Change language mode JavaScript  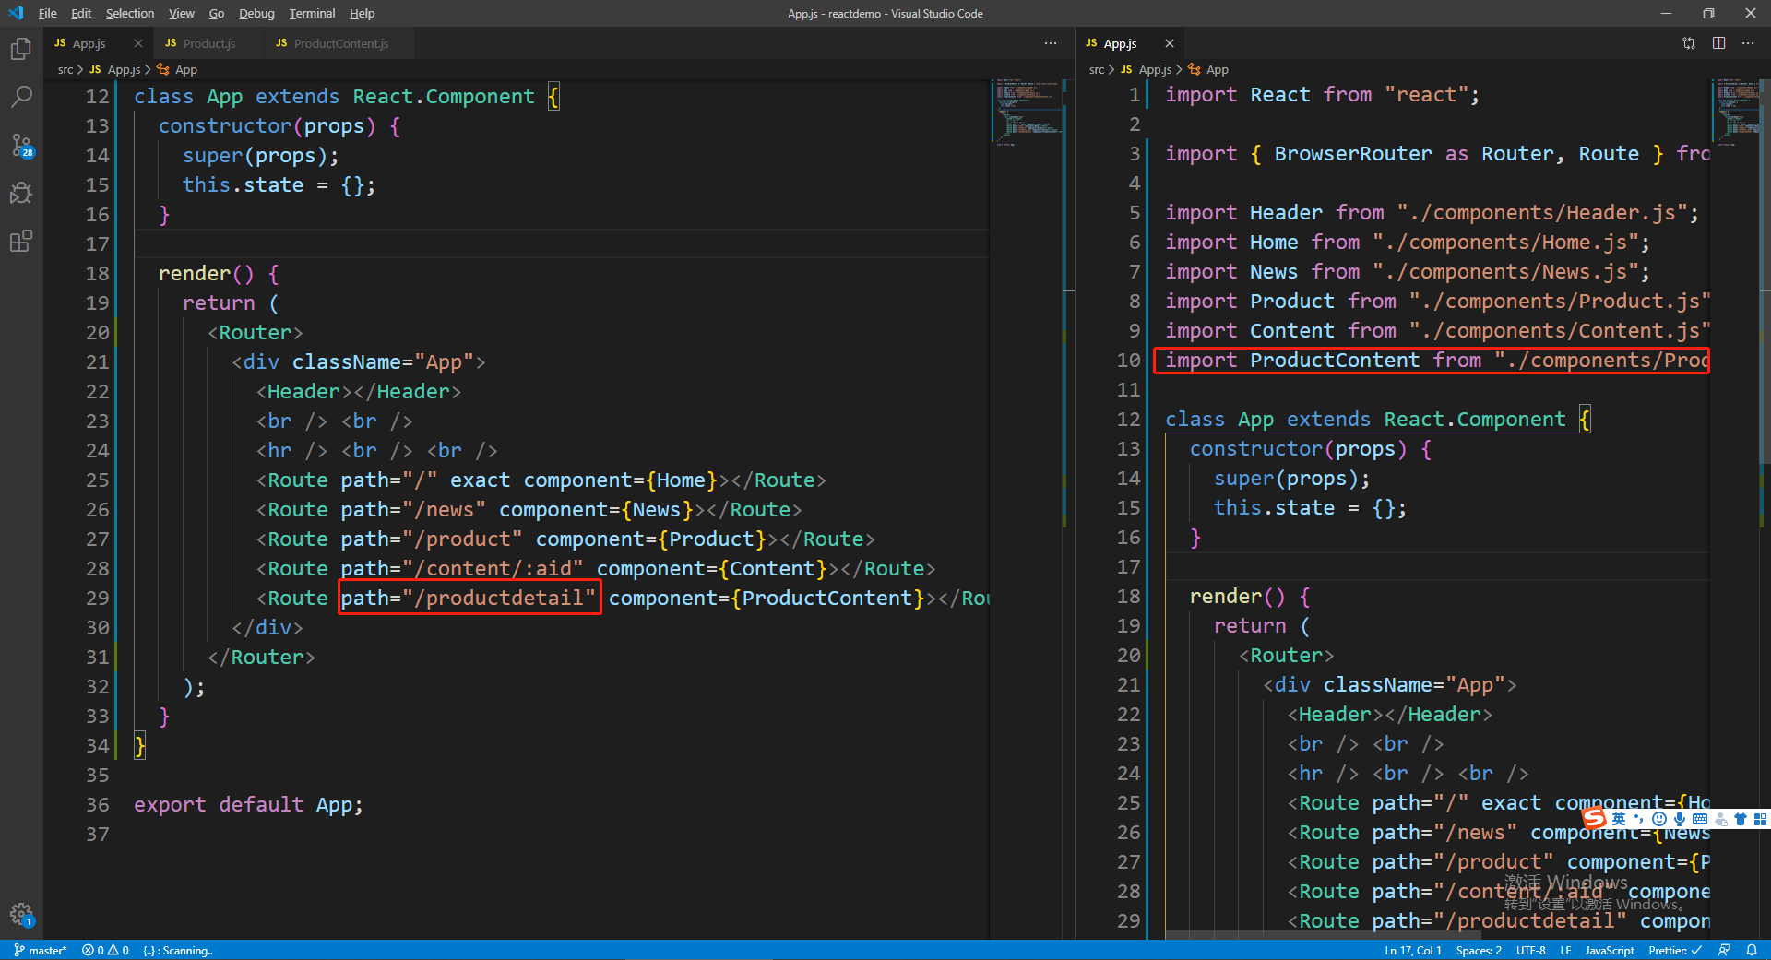click(x=1610, y=950)
